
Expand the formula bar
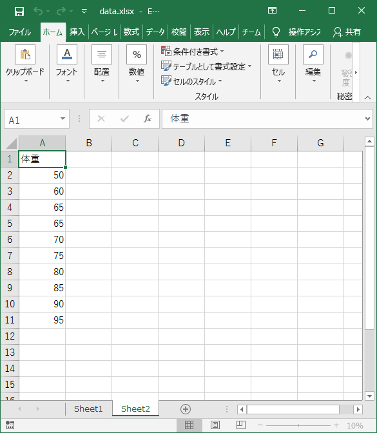[x=367, y=119]
